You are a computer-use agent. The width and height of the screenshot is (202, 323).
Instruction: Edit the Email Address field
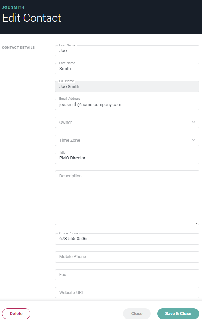click(x=127, y=105)
